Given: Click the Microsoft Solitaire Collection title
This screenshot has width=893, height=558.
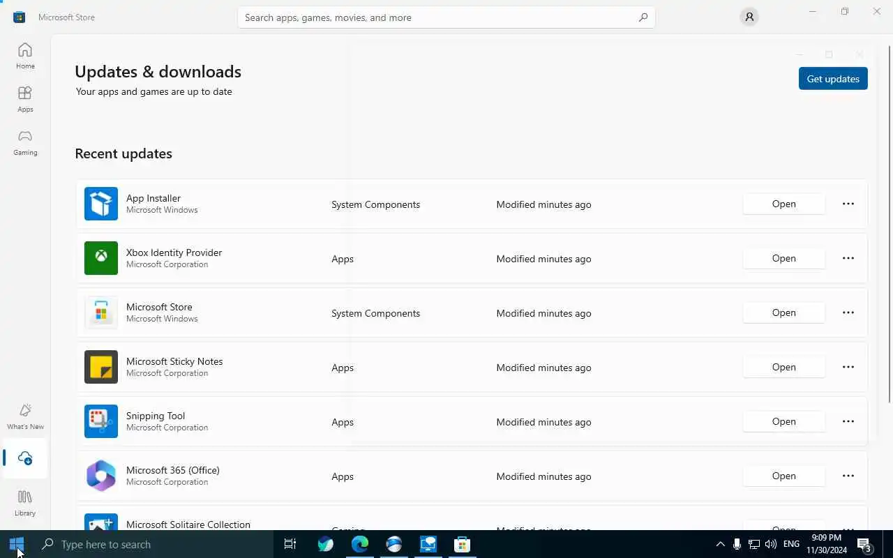Looking at the screenshot, I should pyautogui.click(x=188, y=525).
